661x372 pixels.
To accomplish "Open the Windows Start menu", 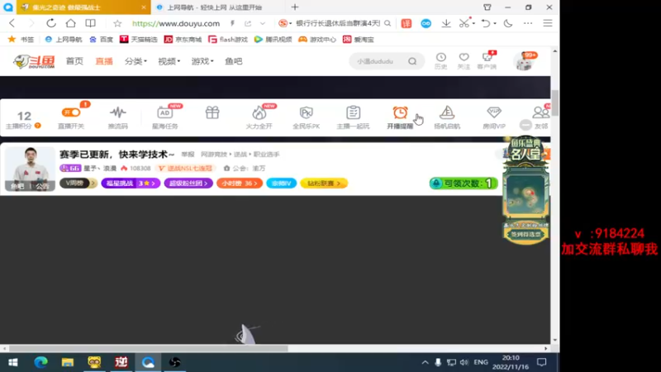I will (x=13, y=362).
